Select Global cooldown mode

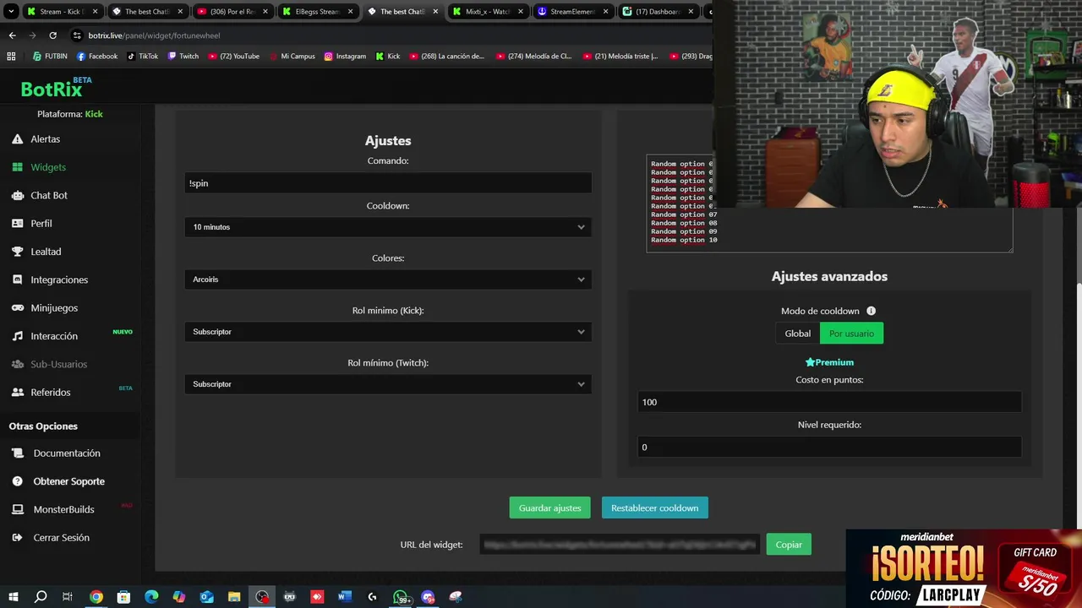pos(797,334)
